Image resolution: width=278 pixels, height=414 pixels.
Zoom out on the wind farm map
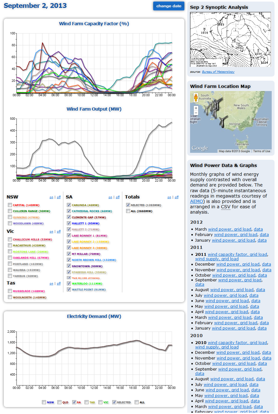(196, 113)
